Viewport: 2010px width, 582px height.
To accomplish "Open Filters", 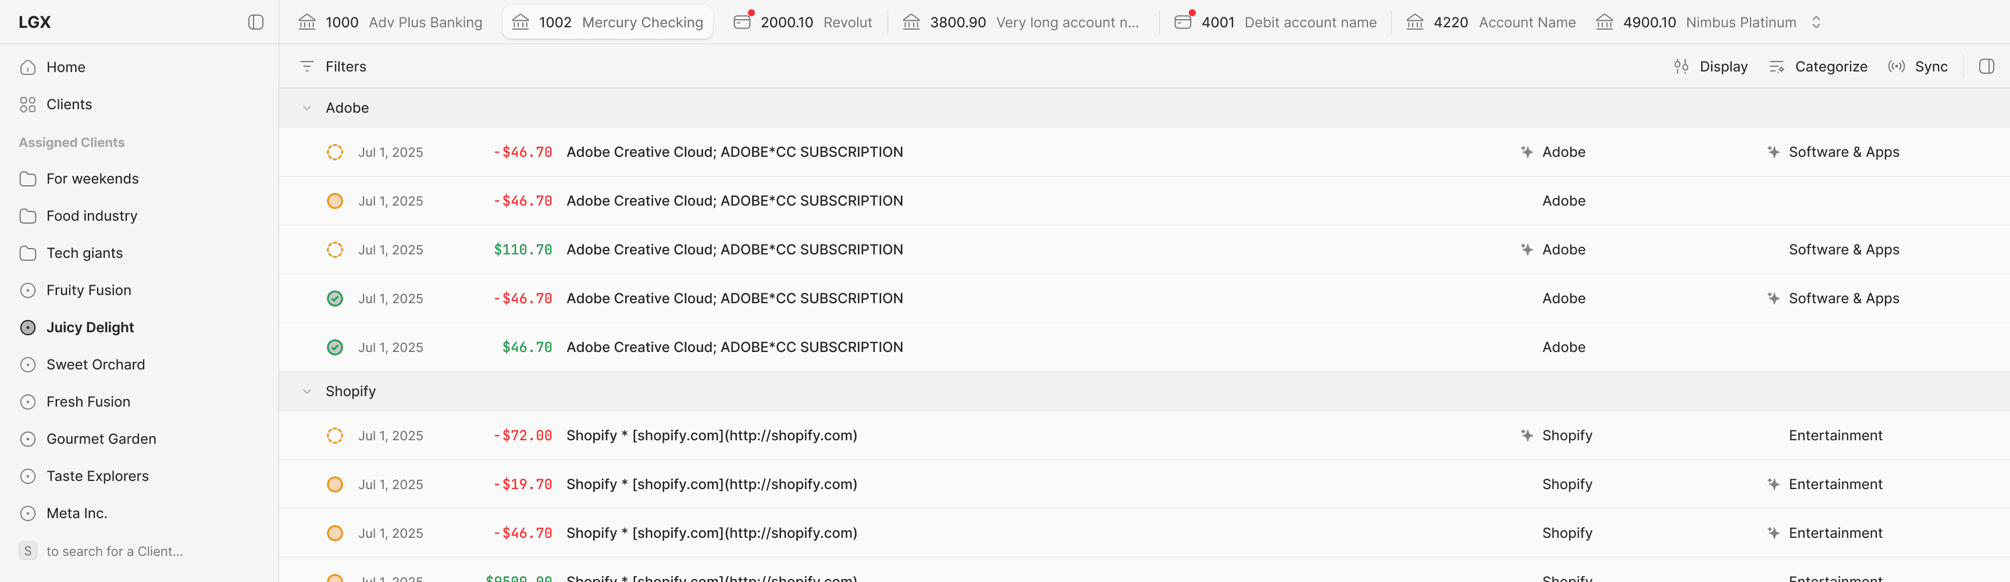I will (333, 66).
